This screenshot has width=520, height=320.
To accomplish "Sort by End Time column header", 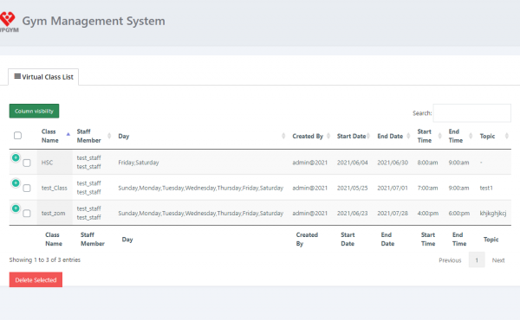I will [x=460, y=136].
